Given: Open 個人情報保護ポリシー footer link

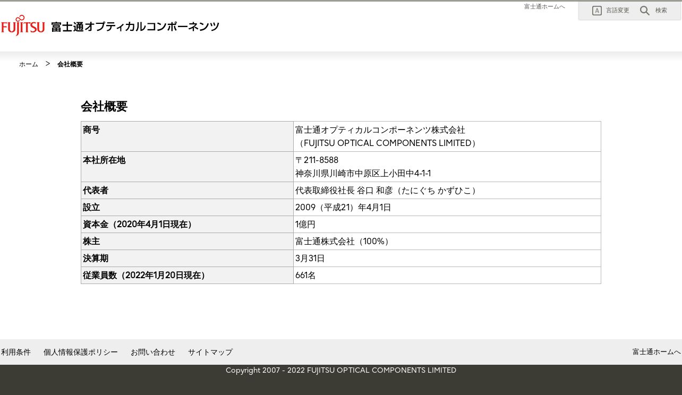Looking at the screenshot, I should 81,352.
